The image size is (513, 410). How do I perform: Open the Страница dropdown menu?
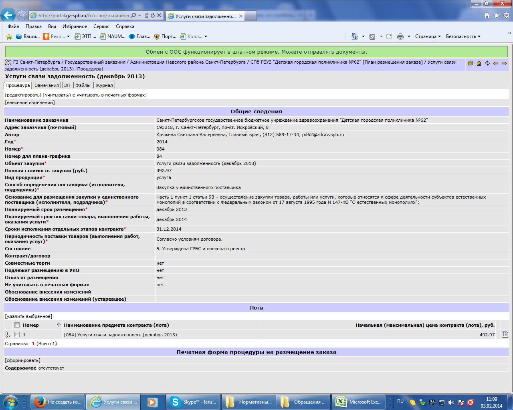pyautogui.click(x=428, y=36)
